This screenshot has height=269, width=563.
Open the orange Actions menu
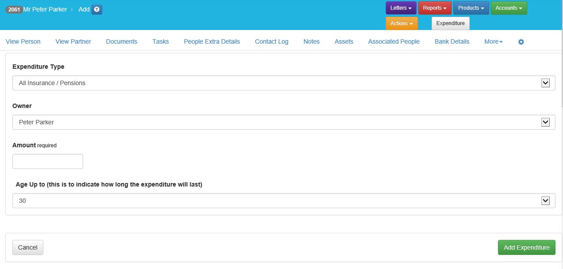pos(401,23)
